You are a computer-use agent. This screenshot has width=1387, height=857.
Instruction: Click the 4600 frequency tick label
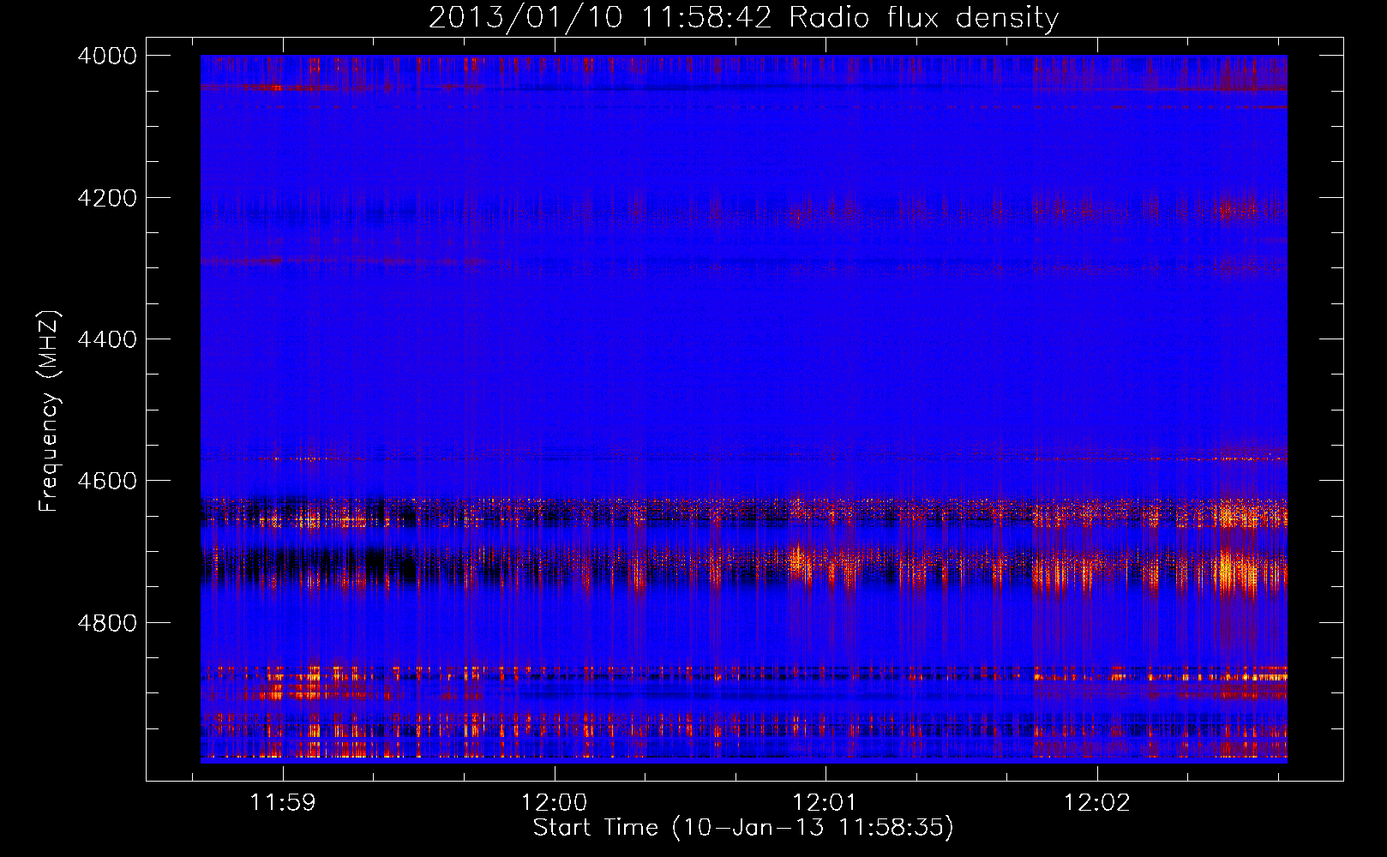coord(107,481)
